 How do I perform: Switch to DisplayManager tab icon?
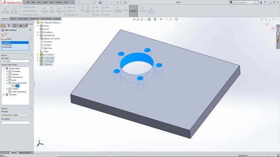click(26, 26)
